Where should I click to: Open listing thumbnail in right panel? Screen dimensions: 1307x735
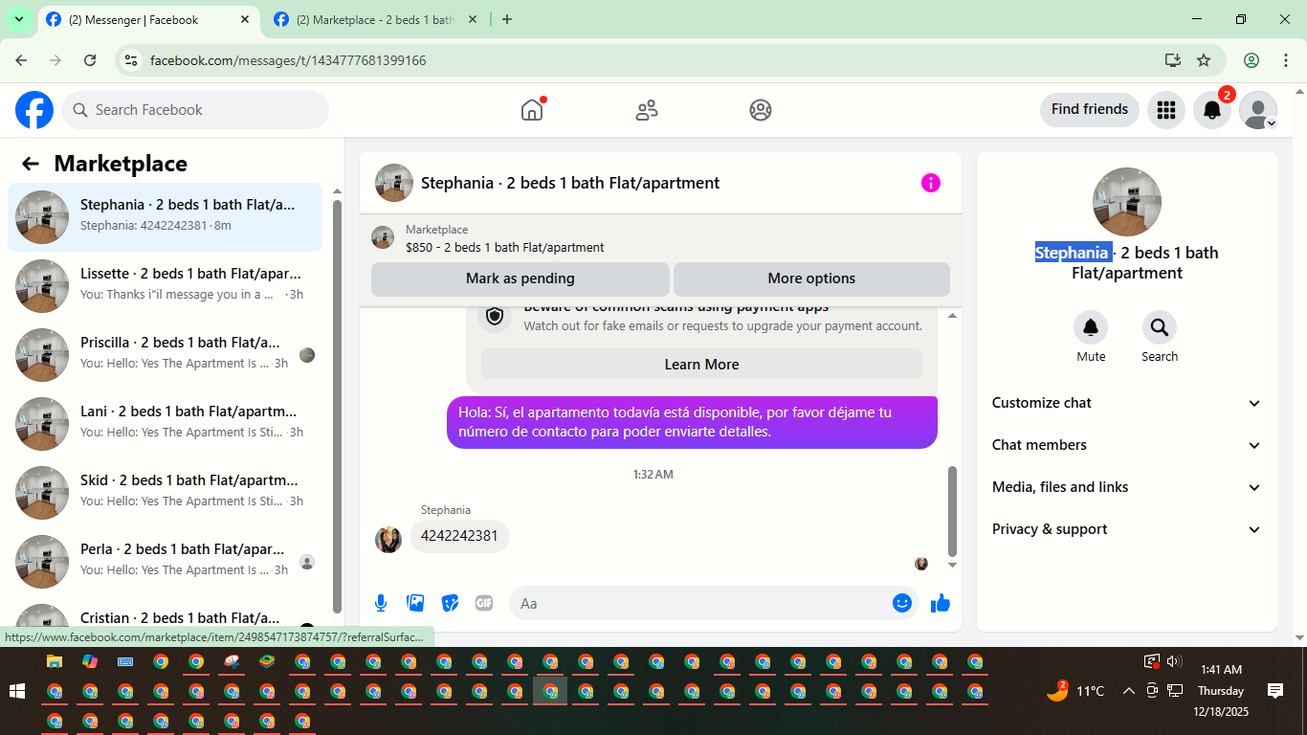coord(1127,202)
